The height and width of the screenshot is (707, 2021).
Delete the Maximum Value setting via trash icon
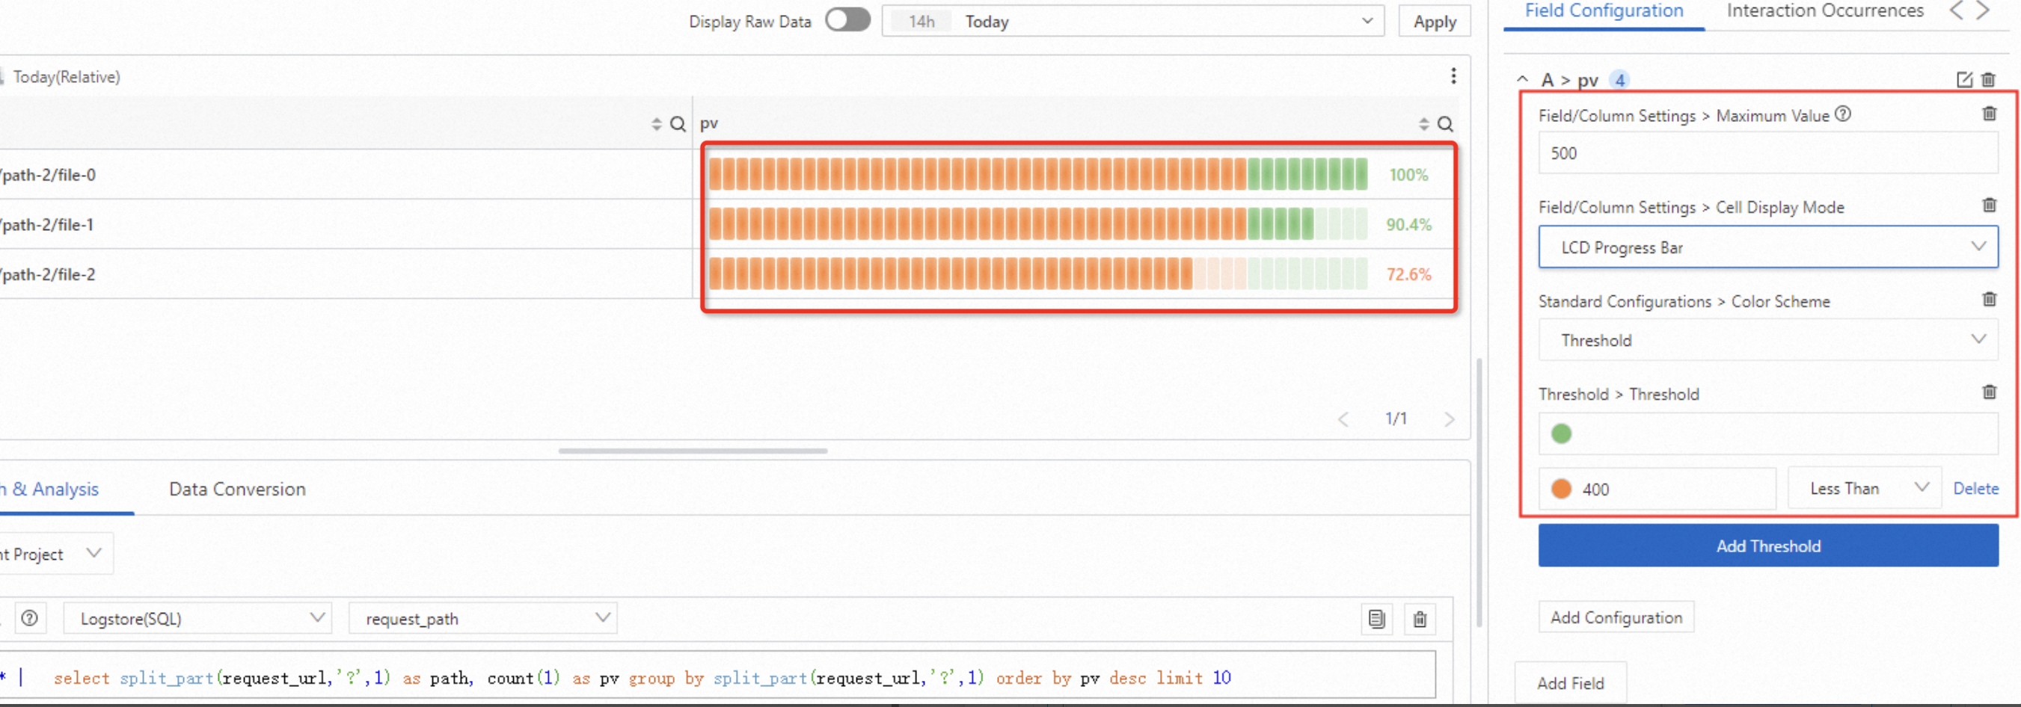[x=1989, y=114]
